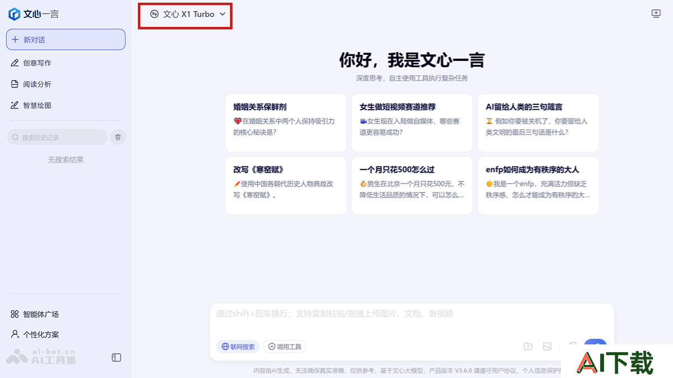The width and height of the screenshot is (673, 378).
Task: Collapse the sidebar with the panel icon
Action: coord(117,357)
